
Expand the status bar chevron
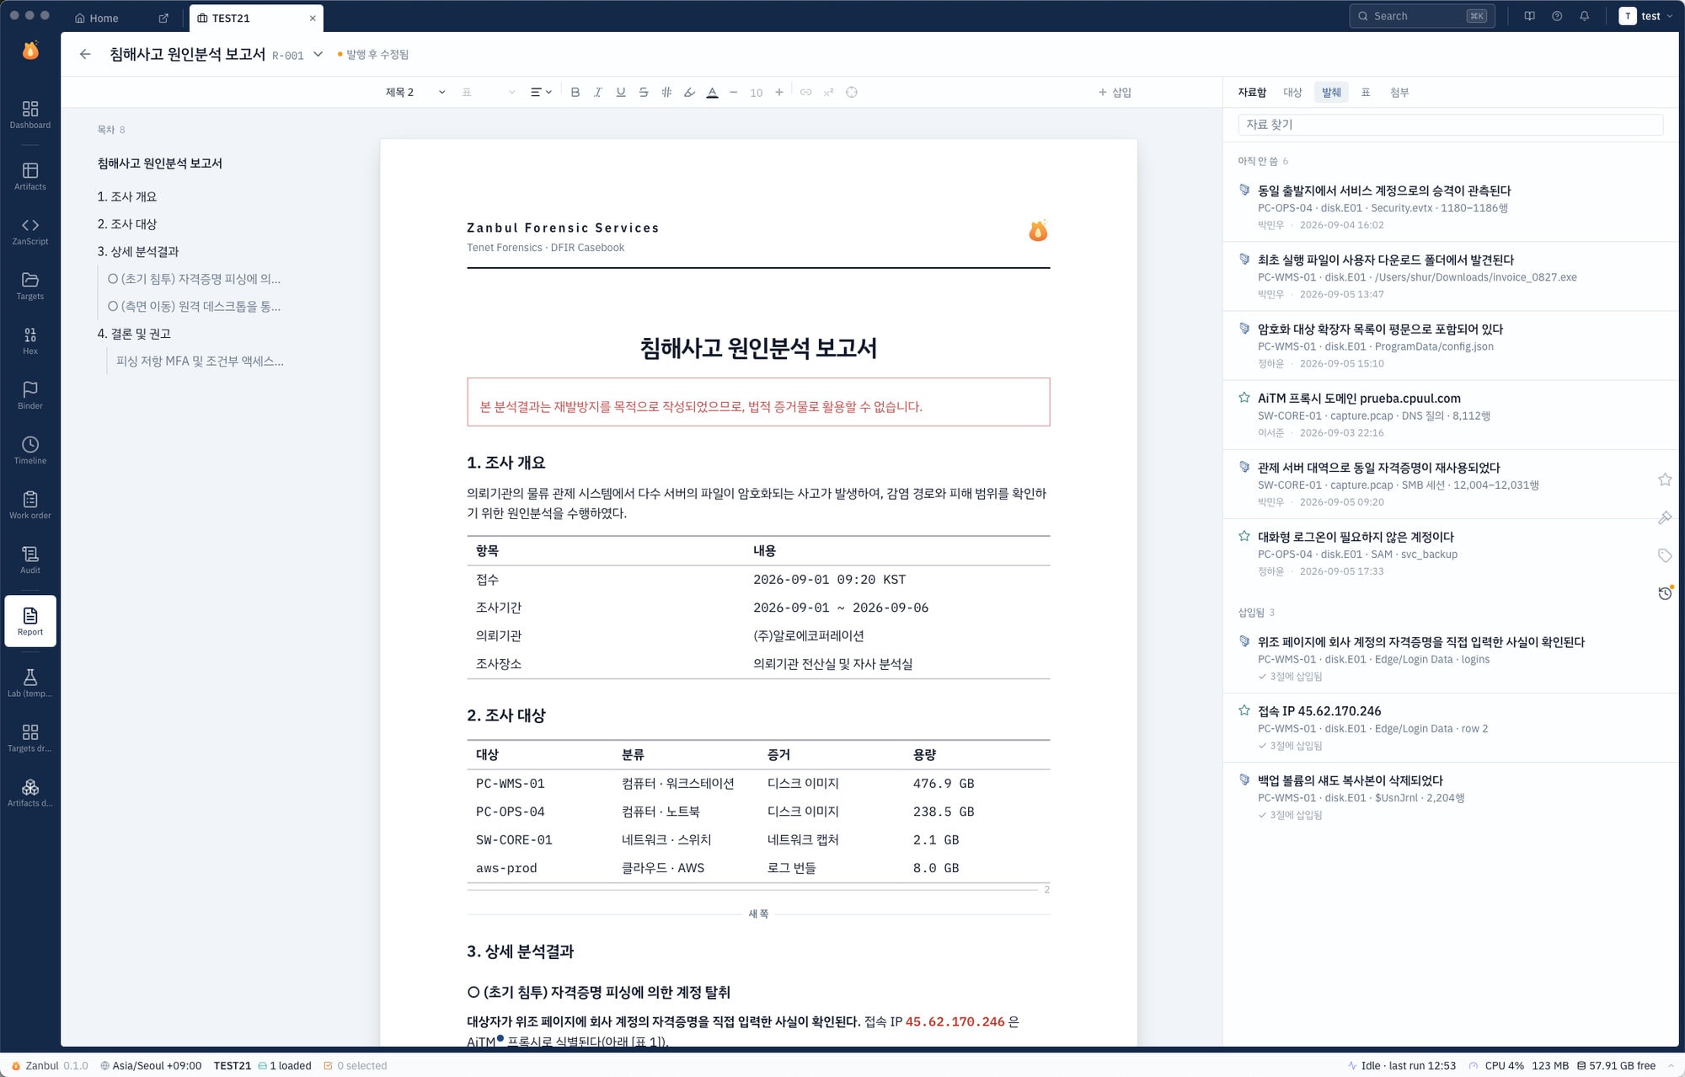[1671, 1065]
